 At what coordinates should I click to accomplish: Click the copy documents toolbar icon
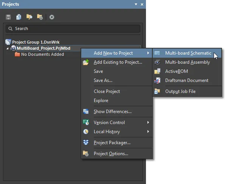(19, 17)
